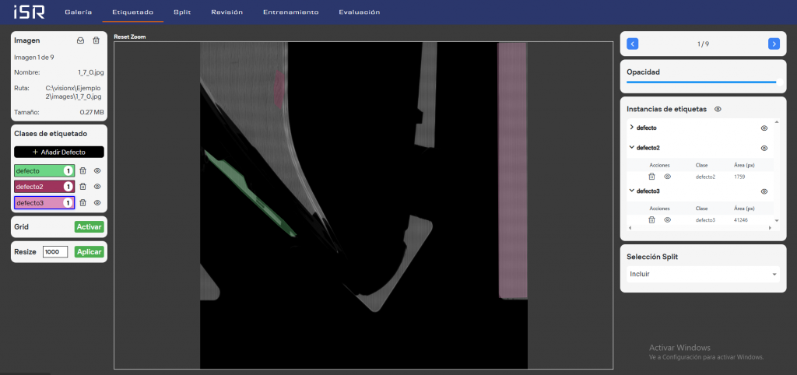Open the Galería tab
The image size is (797, 375).
[78, 12]
